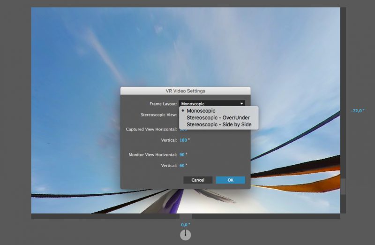
Task: Click the VR Video Settings title bar
Action: click(x=185, y=91)
